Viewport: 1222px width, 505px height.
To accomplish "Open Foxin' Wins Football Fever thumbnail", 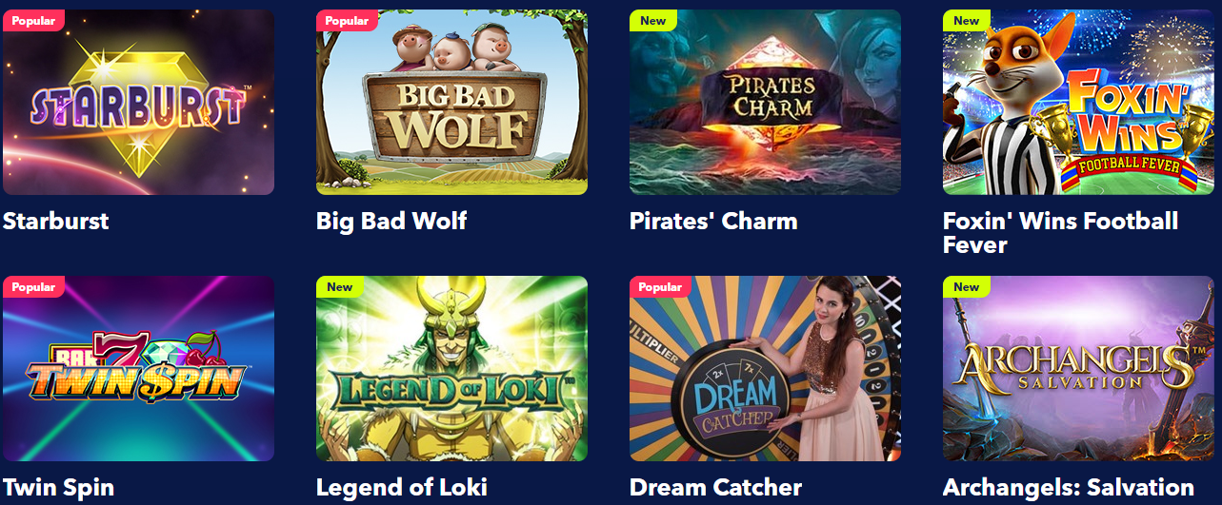I will (1078, 102).
